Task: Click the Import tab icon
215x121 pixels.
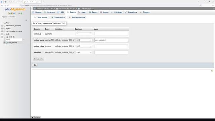Action: click(x=101, y=12)
